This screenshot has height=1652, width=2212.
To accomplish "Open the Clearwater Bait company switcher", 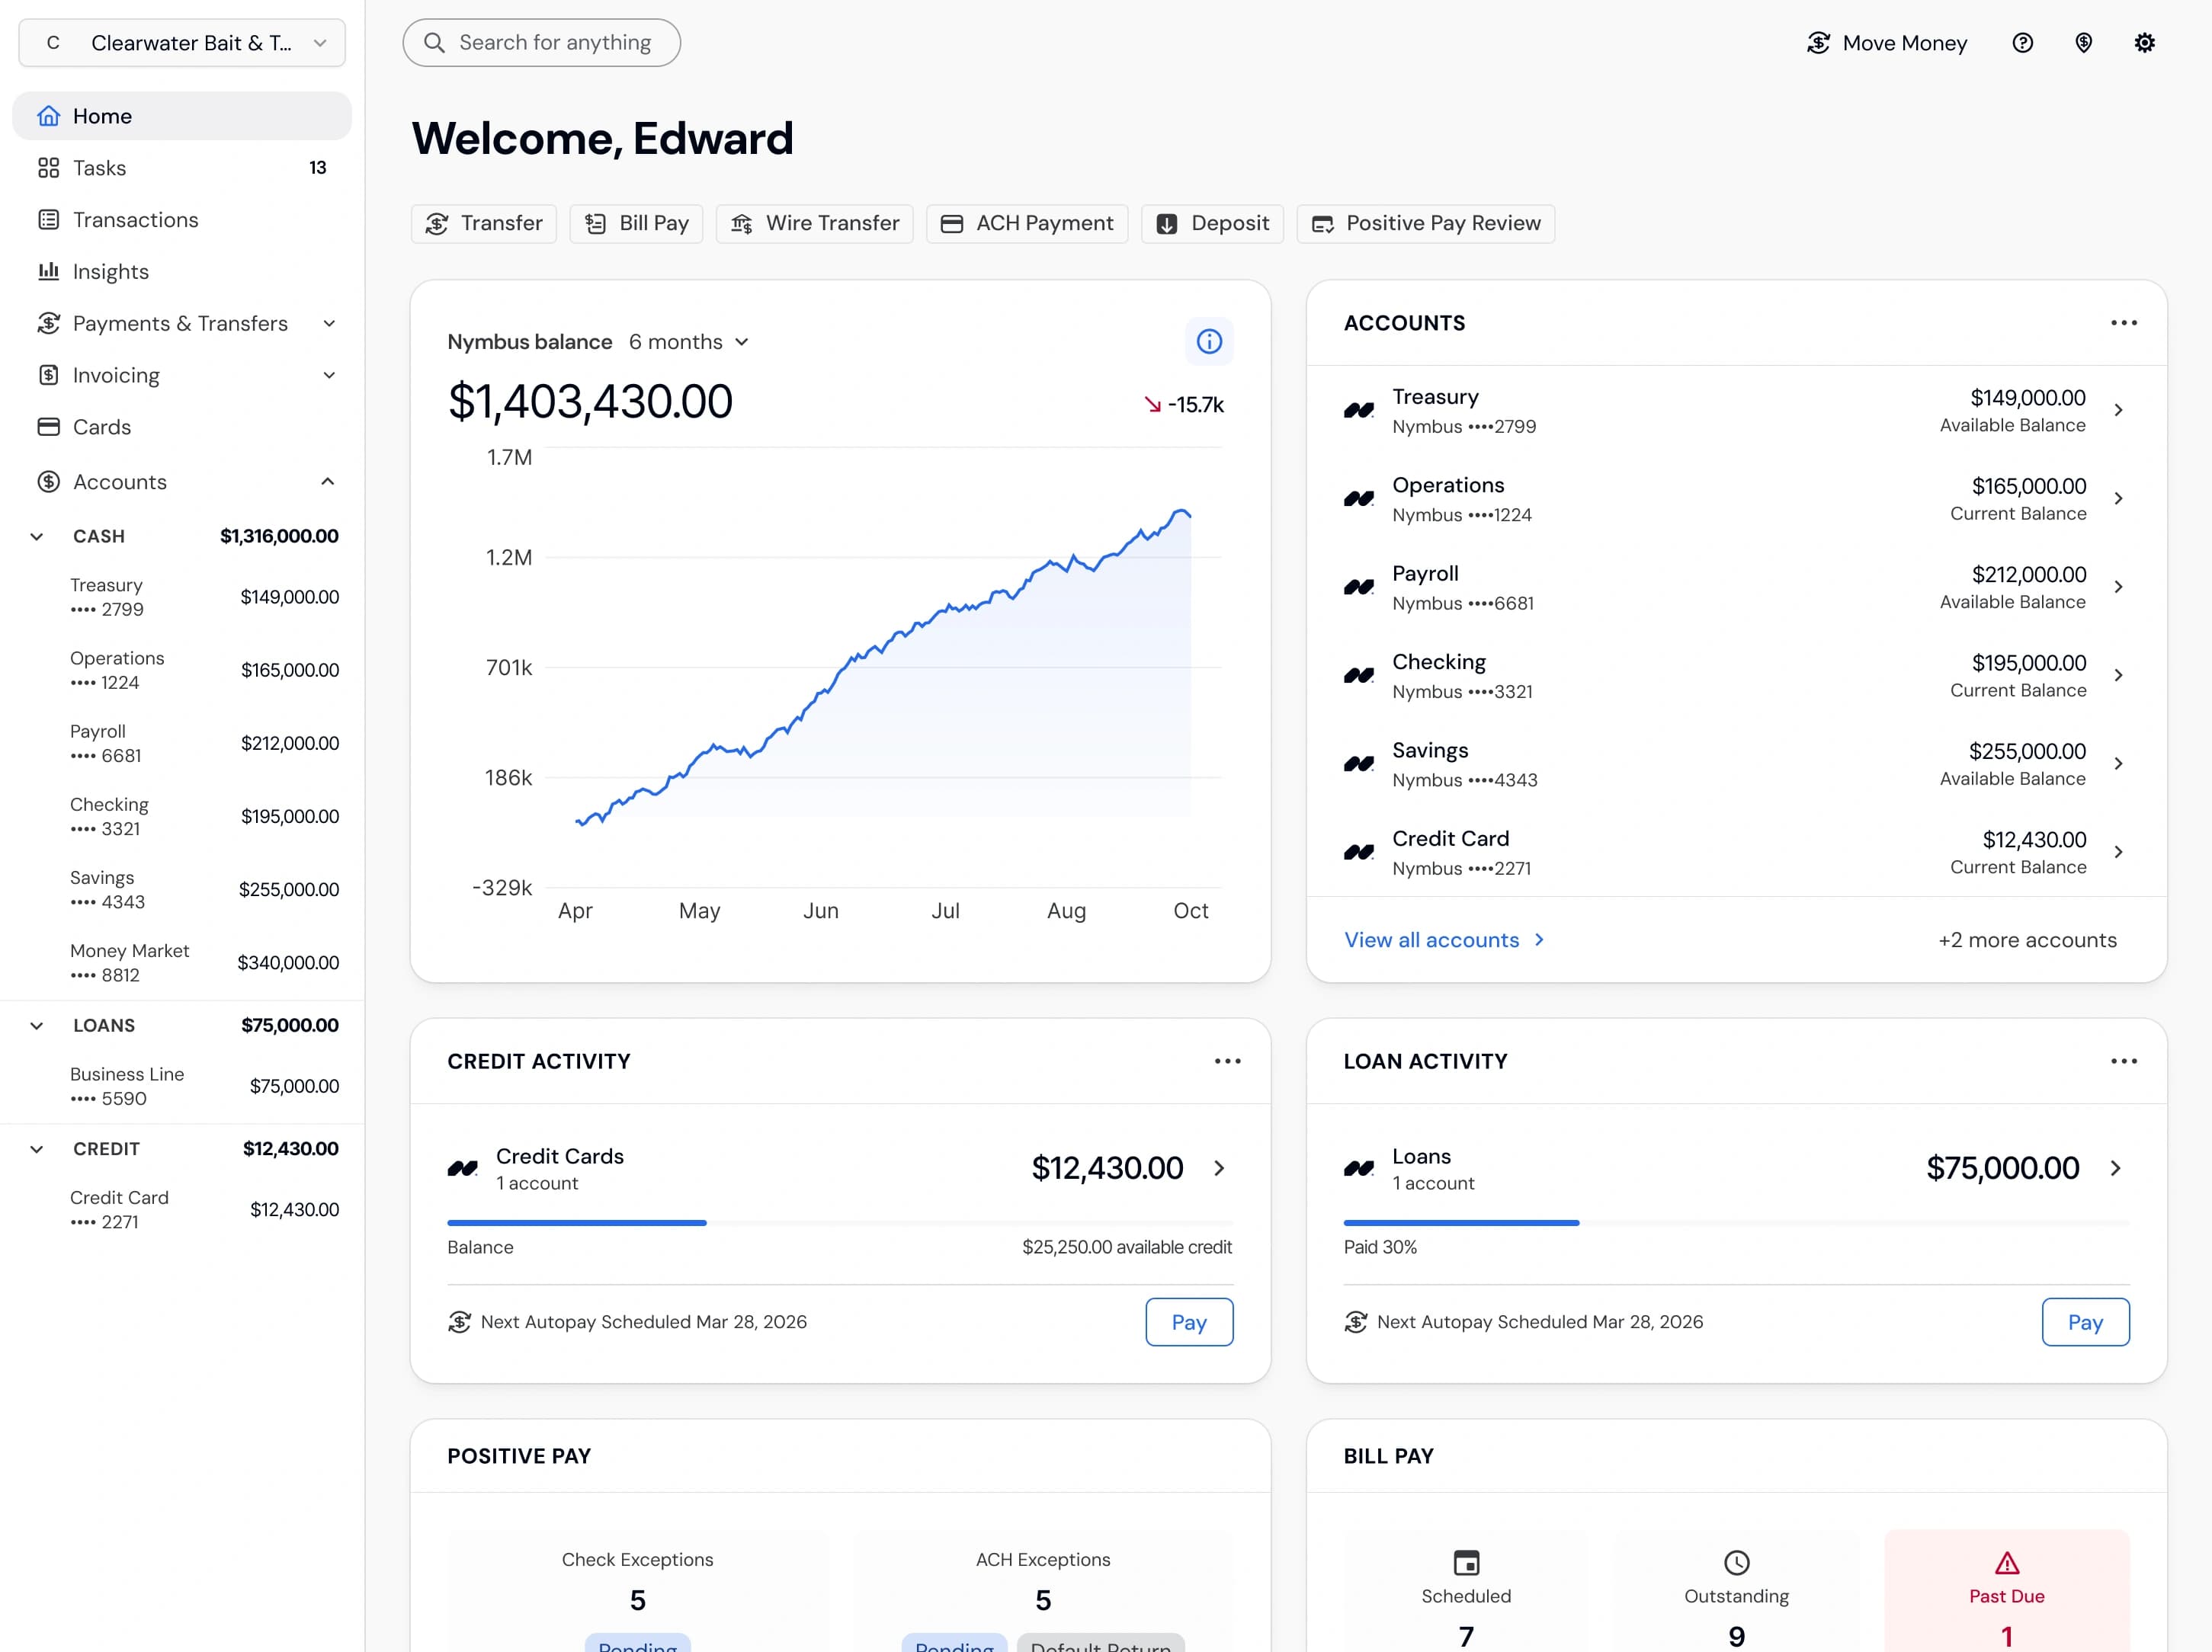I will (182, 43).
